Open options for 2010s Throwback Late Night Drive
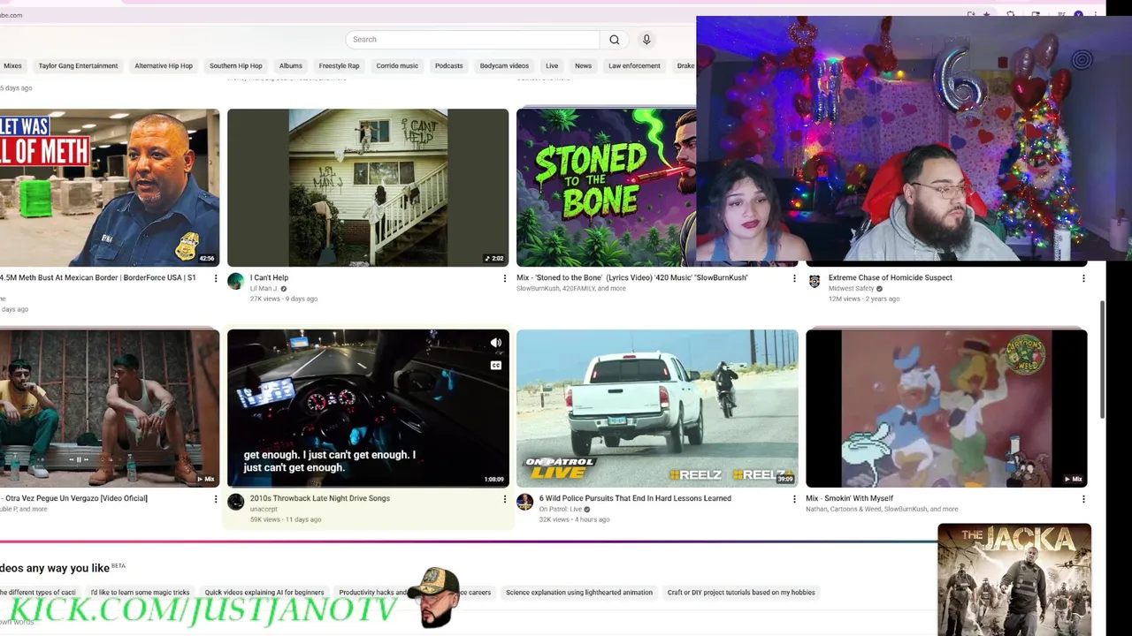Image resolution: width=1132 pixels, height=636 pixels. click(505, 499)
